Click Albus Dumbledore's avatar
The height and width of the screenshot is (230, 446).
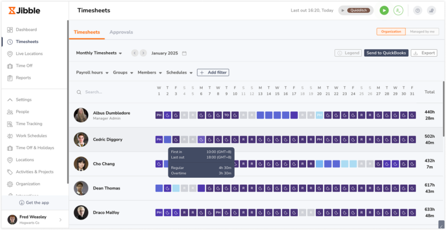tap(81, 115)
